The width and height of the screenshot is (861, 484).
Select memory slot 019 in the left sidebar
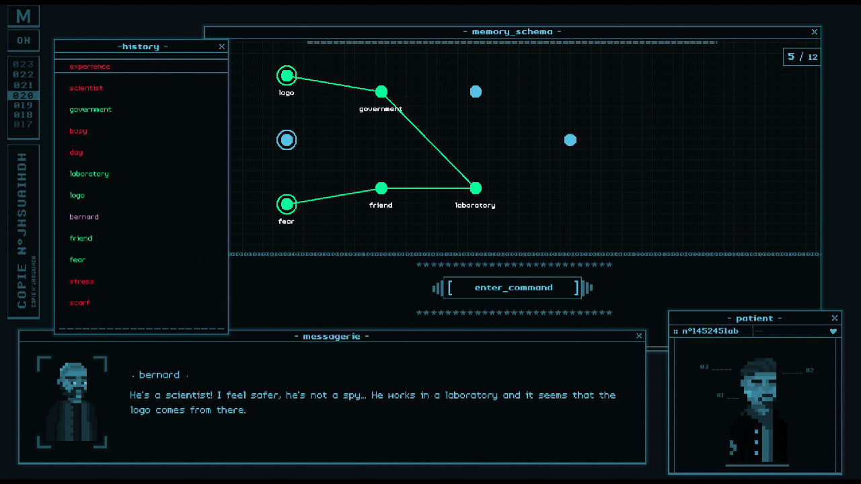coord(23,106)
